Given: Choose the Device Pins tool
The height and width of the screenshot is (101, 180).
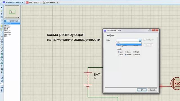Looking at the screenshot, I should pyautogui.click(x=2, y=33).
